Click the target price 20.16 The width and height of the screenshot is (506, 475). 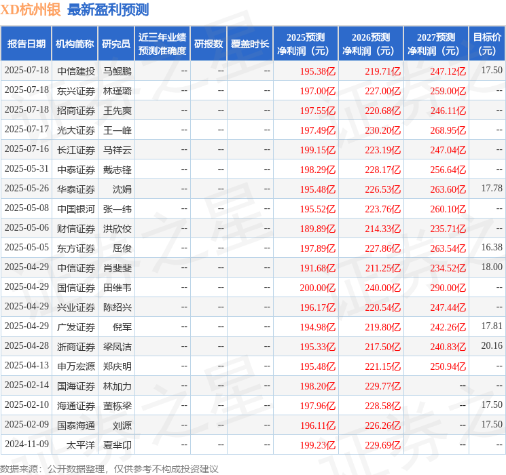[x=492, y=345]
